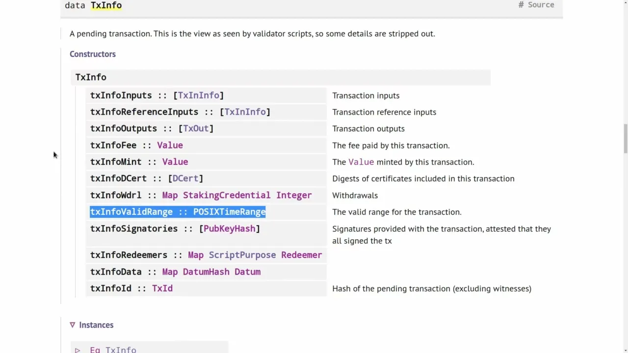Click the Redeemer type link

(x=301, y=255)
